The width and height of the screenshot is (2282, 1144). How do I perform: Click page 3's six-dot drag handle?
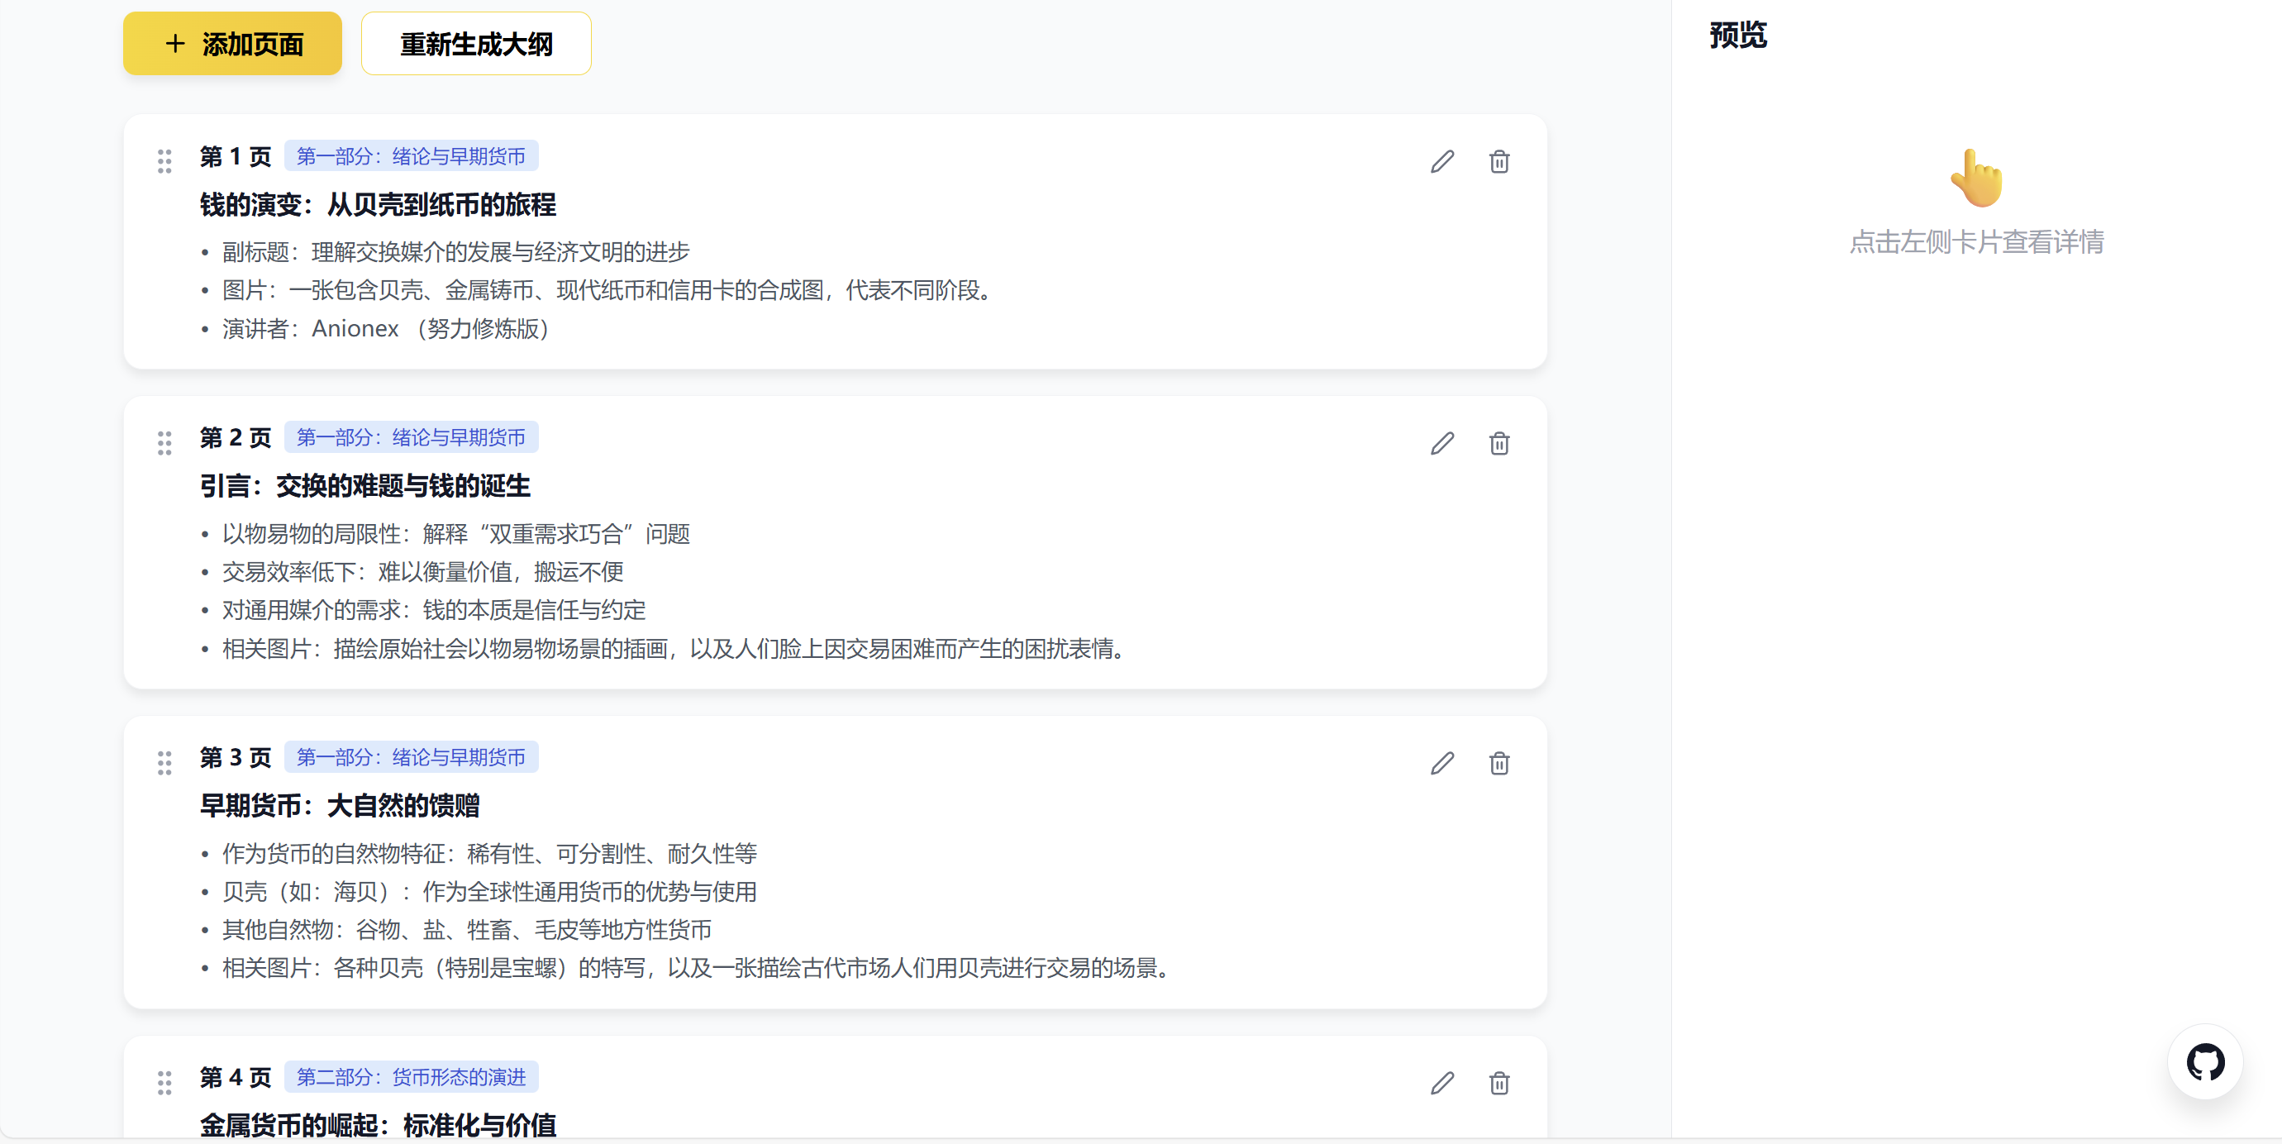[x=164, y=763]
